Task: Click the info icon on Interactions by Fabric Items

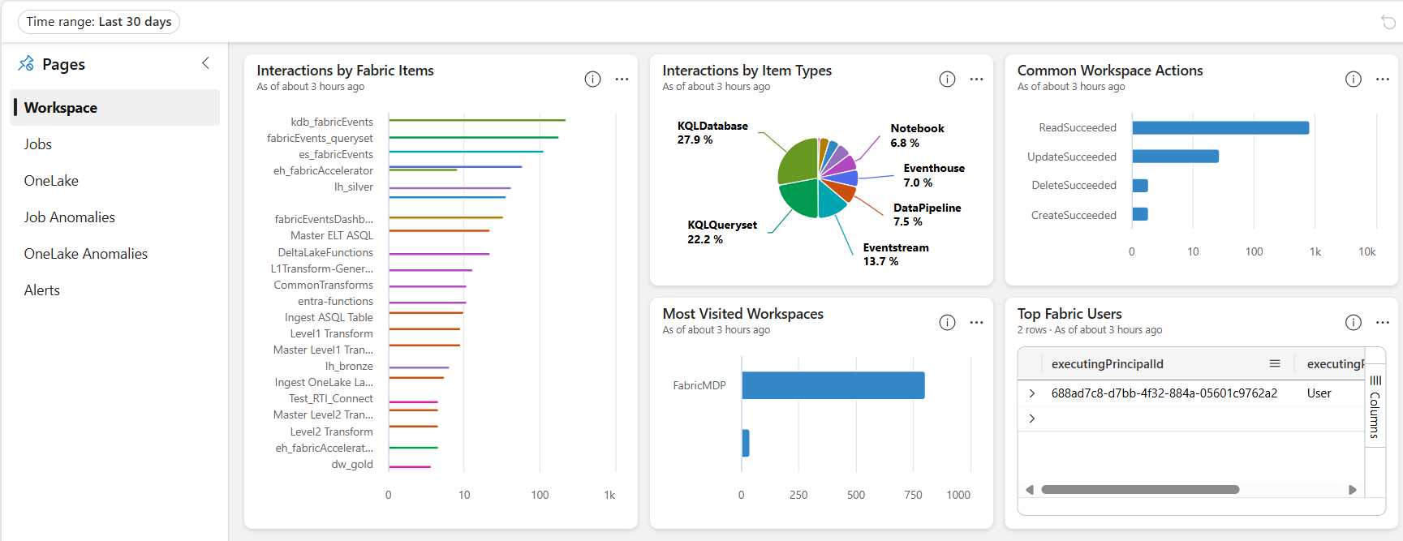Action: pyautogui.click(x=592, y=79)
